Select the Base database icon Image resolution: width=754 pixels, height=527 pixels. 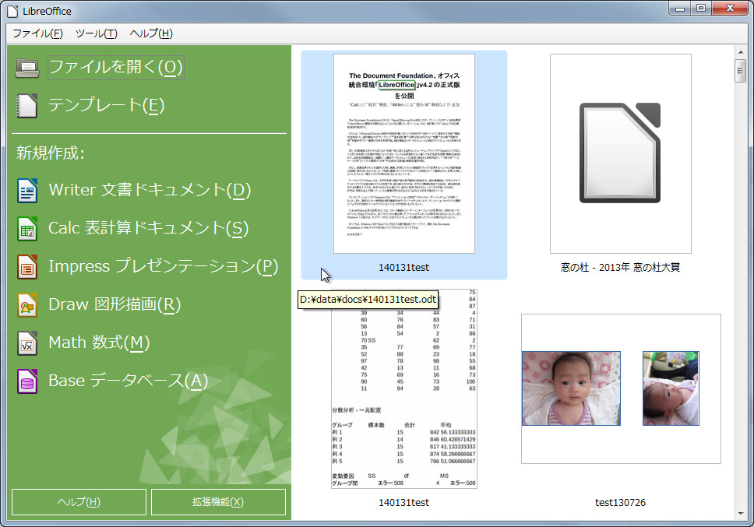click(27, 380)
